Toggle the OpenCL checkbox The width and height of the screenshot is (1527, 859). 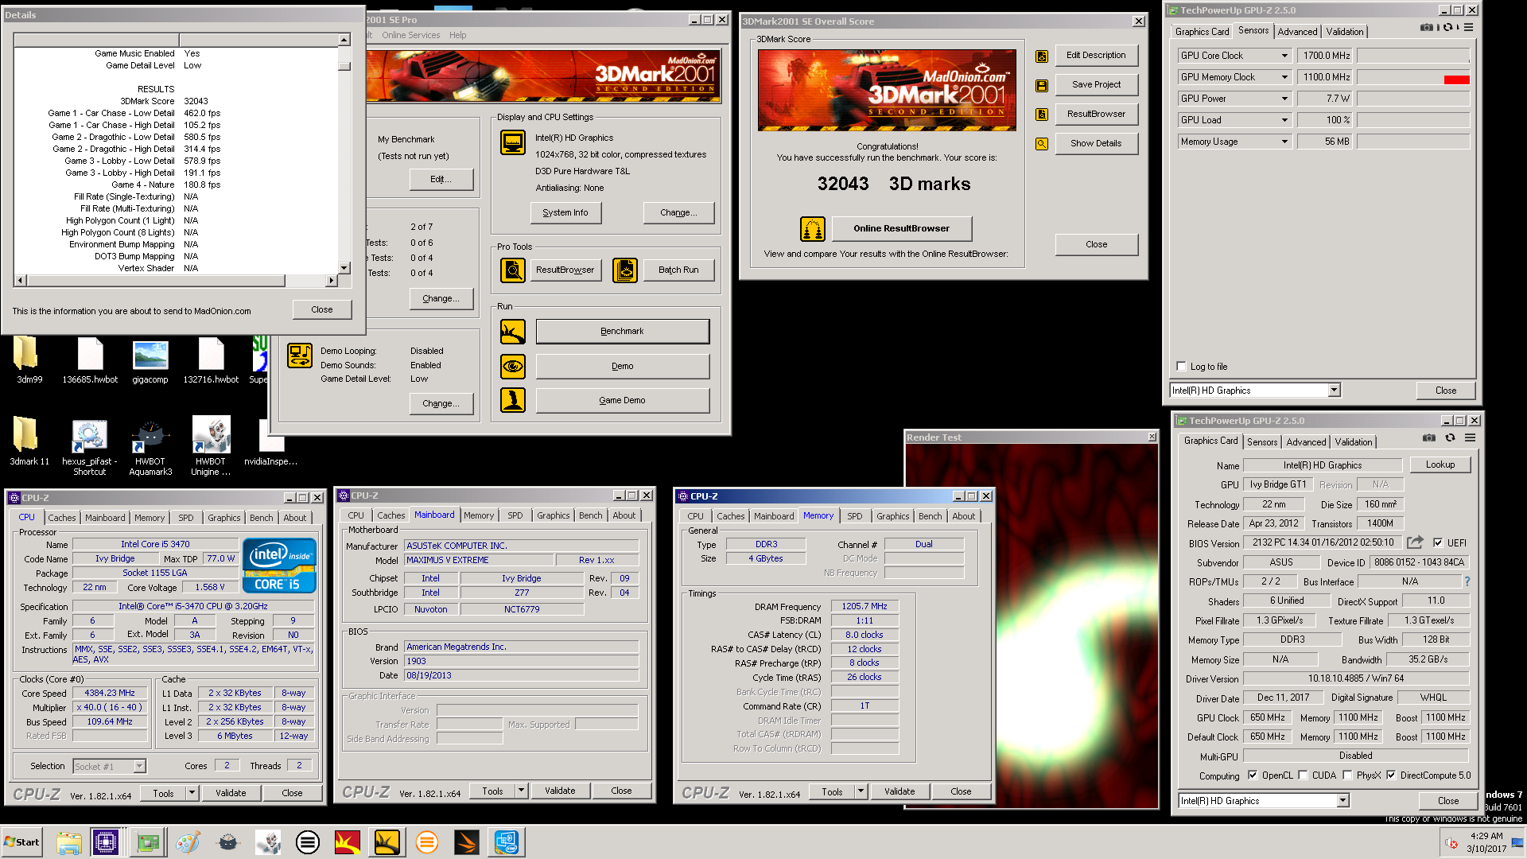point(1253,775)
